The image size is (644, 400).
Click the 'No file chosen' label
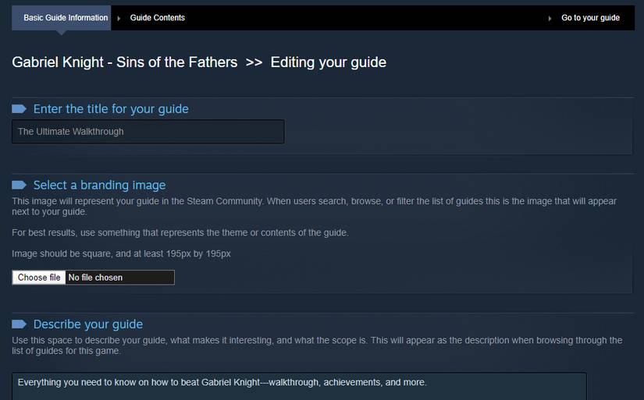pyautogui.click(x=95, y=278)
